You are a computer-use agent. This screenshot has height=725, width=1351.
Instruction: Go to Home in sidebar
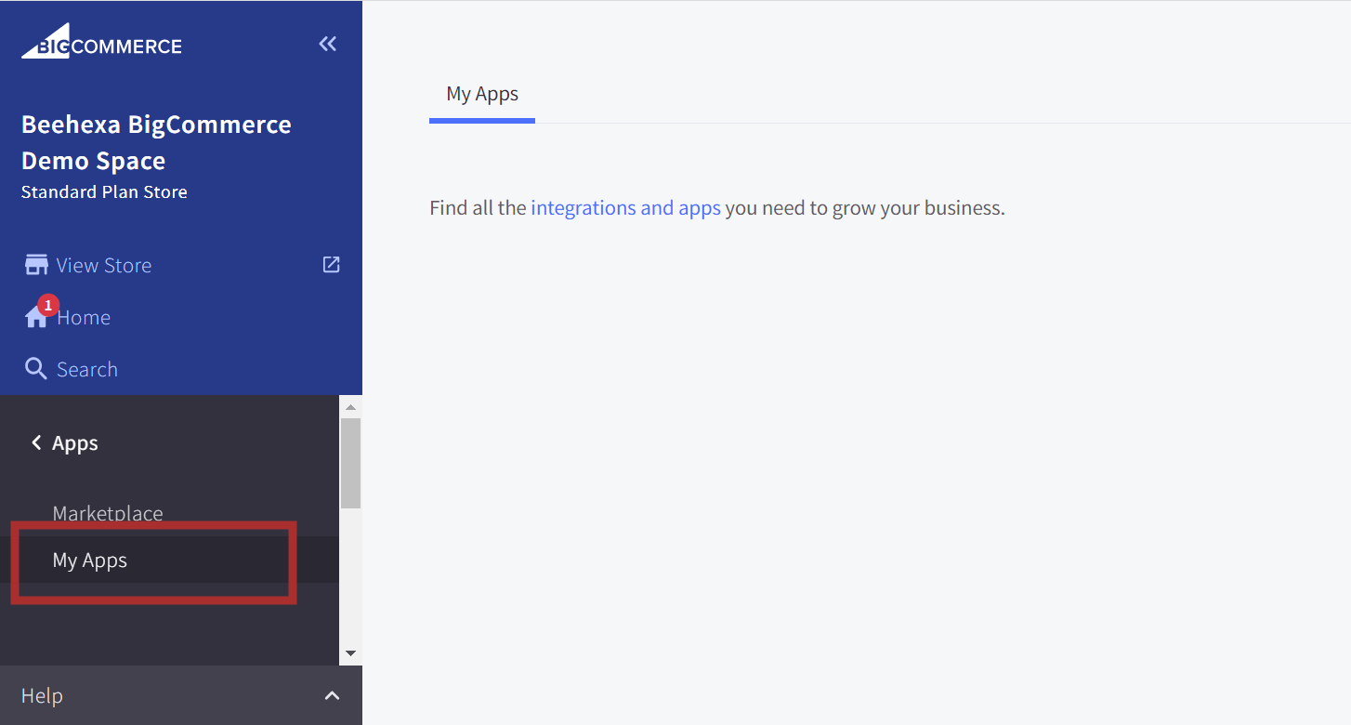(84, 318)
